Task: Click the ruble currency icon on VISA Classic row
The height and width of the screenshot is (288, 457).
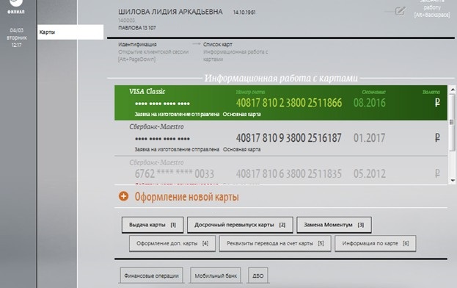Action: tap(437, 102)
